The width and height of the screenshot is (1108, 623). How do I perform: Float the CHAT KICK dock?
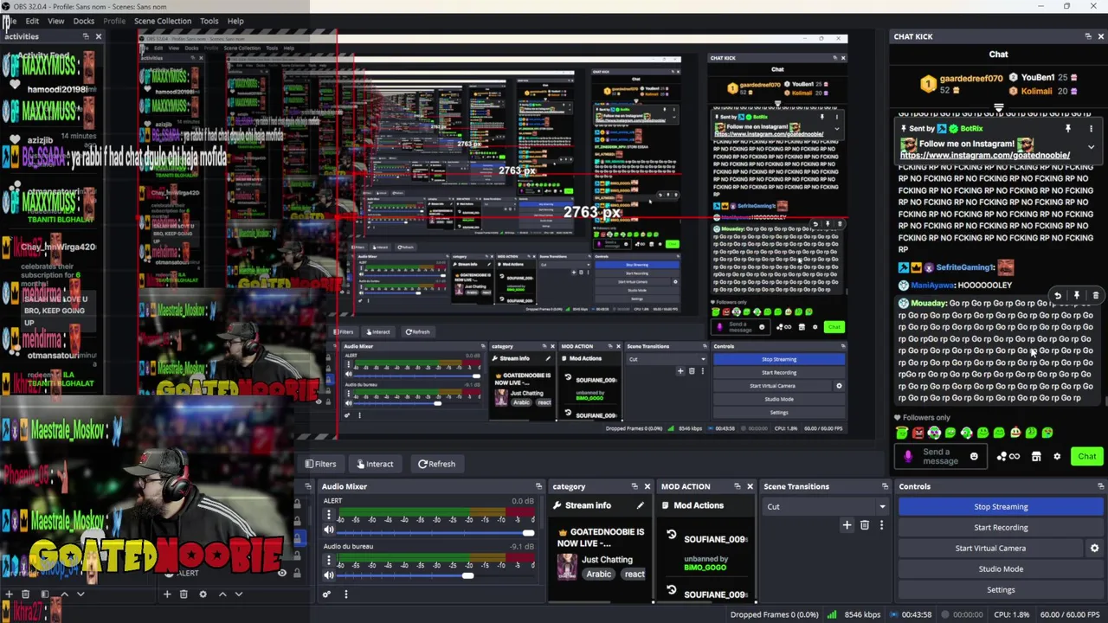1088,36
